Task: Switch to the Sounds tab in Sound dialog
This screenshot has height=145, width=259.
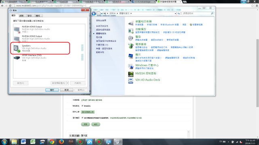Action: (30, 16)
